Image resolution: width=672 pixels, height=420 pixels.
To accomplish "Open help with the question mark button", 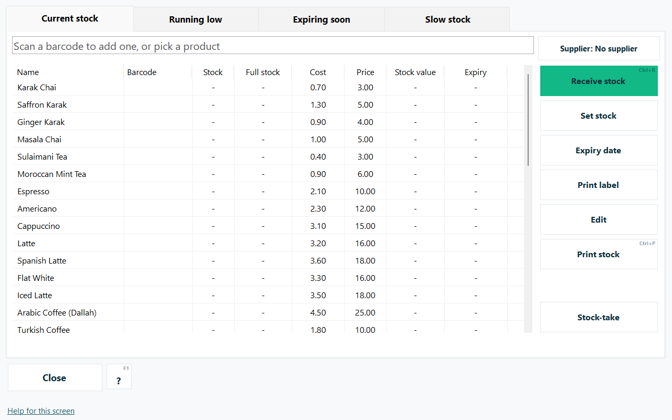I will click(x=119, y=377).
